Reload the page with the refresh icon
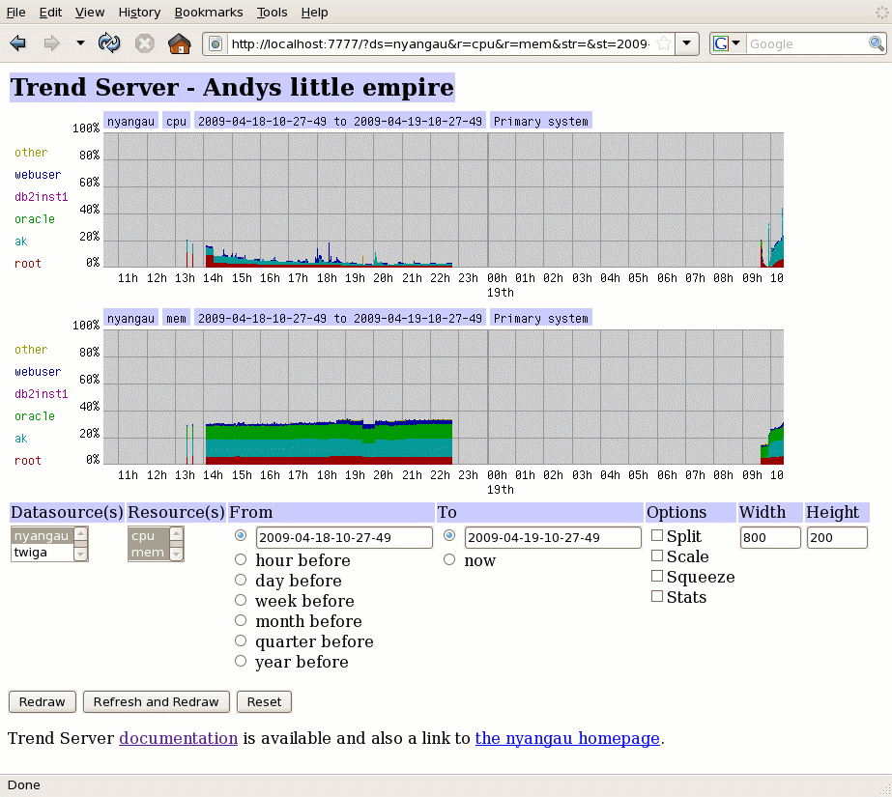The height and width of the screenshot is (797, 892). tap(109, 43)
